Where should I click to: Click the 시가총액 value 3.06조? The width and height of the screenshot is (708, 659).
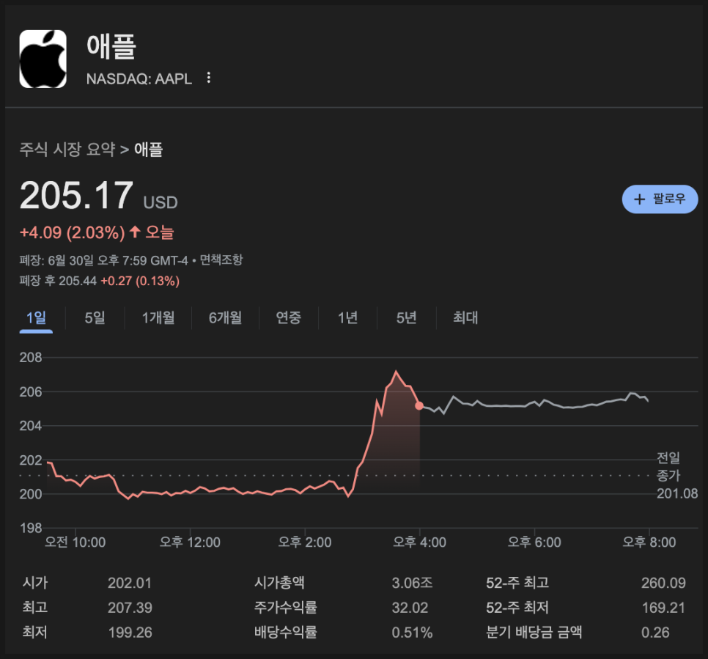[412, 583]
